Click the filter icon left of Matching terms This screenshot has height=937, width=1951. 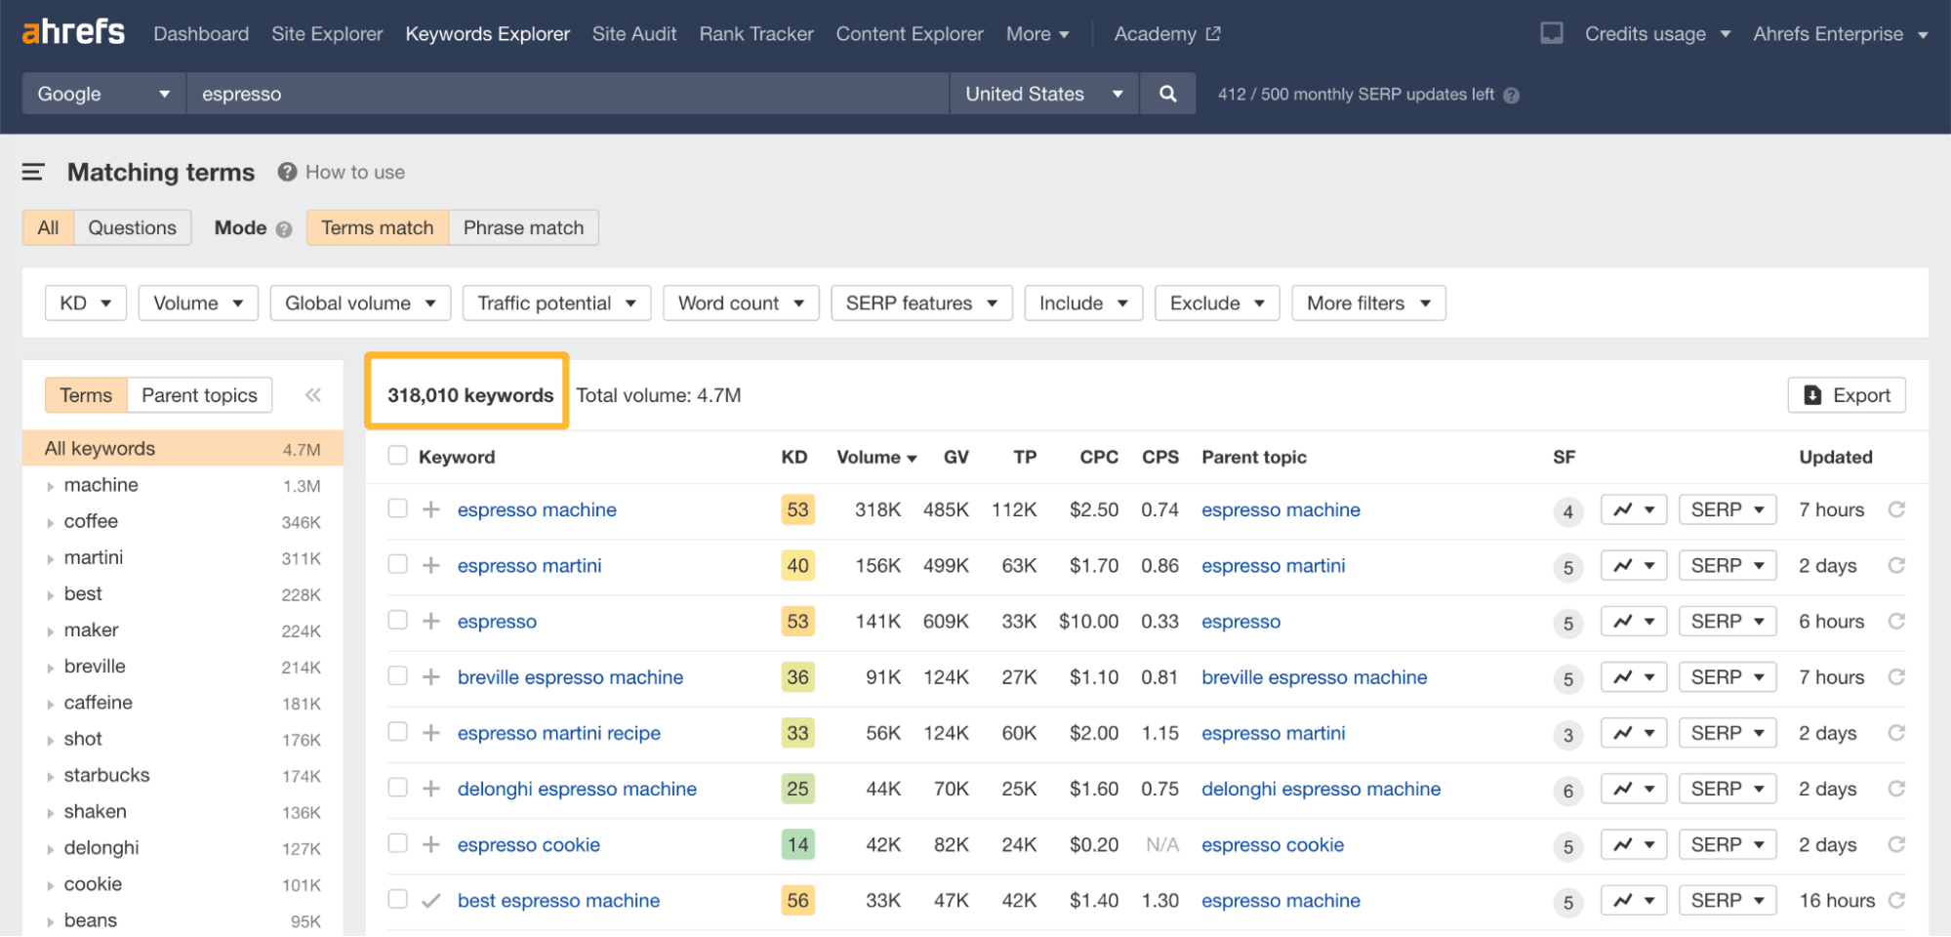click(x=32, y=172)
